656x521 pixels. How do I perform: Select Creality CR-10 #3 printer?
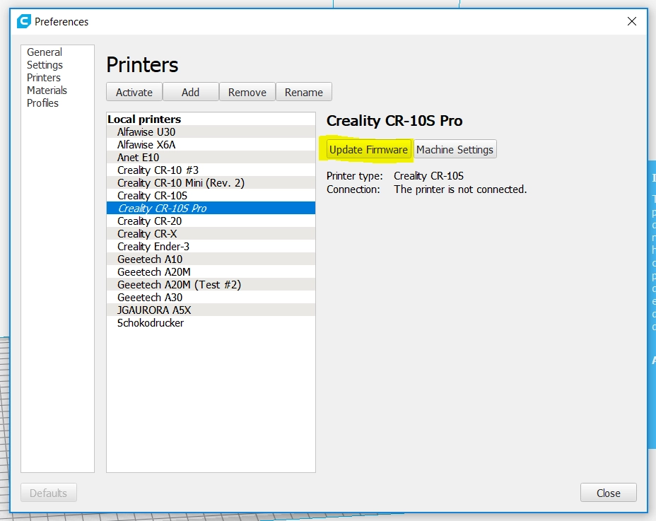point(211,170)
